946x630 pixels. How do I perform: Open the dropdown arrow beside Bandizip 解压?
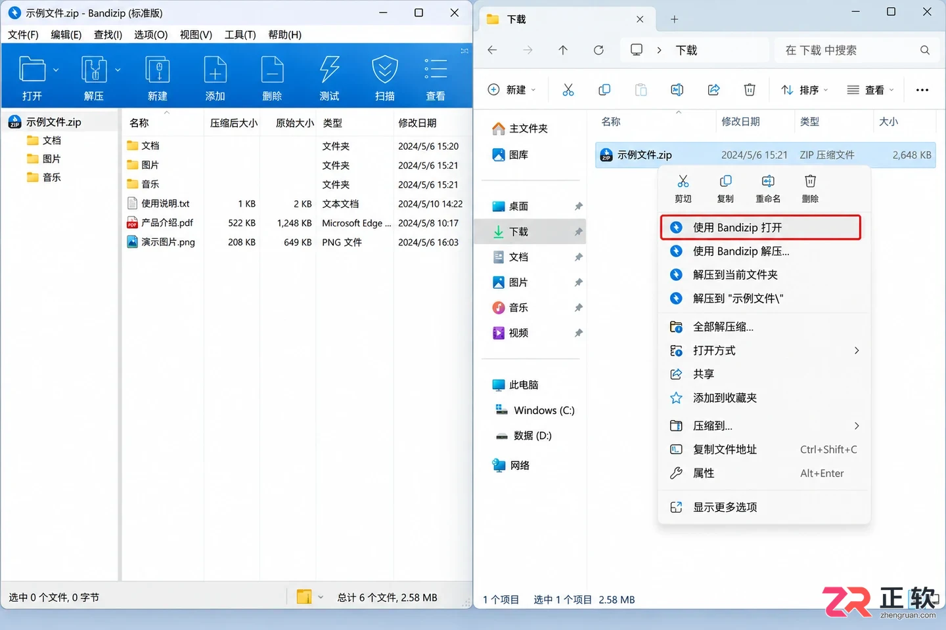(118, 70)
